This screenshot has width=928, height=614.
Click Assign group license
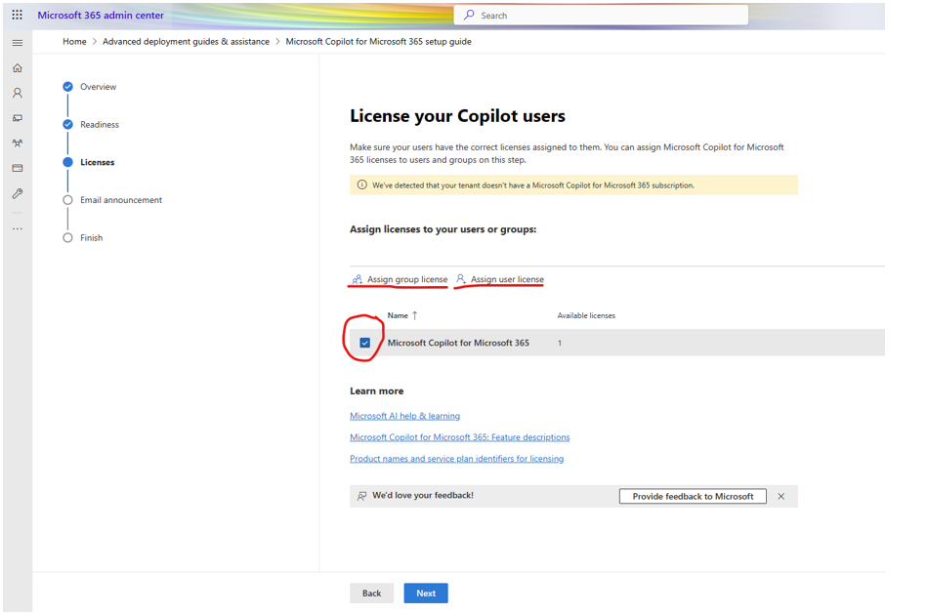tap(406, 279)
